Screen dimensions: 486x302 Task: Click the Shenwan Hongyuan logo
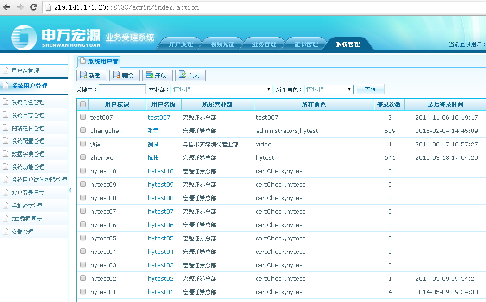(x=56, y=38)
